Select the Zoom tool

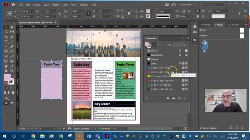tap(12, 71)
